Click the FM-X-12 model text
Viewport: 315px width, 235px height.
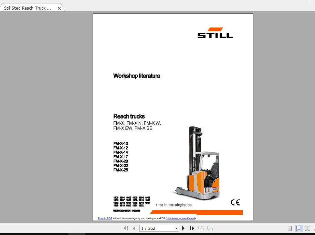[120, 148]
